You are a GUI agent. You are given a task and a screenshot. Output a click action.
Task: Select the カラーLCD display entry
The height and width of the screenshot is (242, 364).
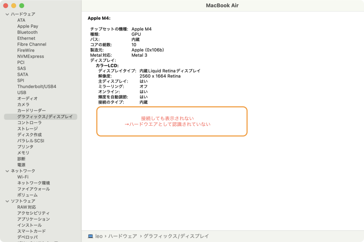tap(107, 66)
